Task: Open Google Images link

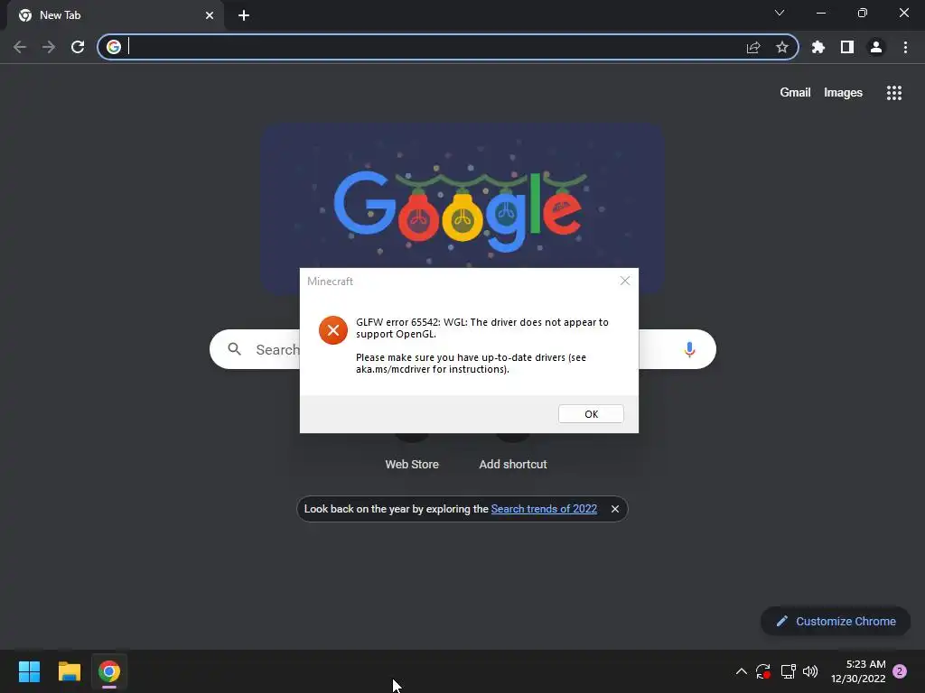Action: 843,93
